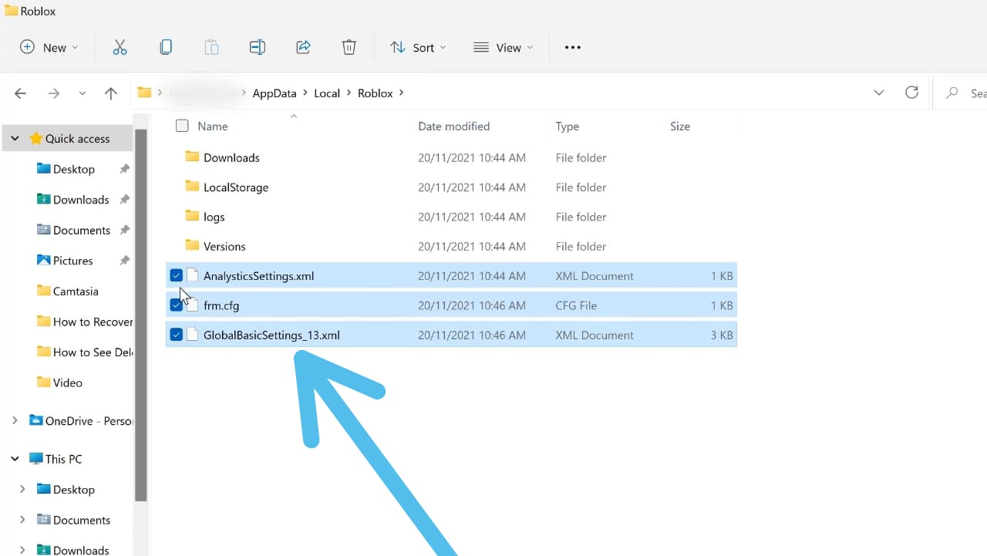Click the LocalStorage folder name

coord(236,187)
